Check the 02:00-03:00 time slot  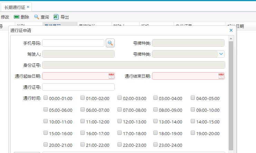120,98
